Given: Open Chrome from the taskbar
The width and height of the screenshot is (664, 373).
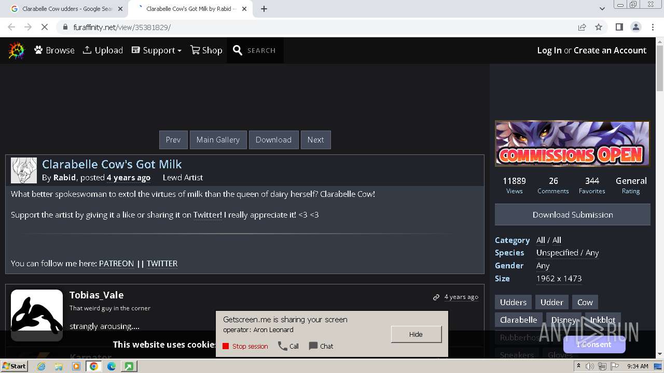Looking at the screenshot, I should [94, 366].
